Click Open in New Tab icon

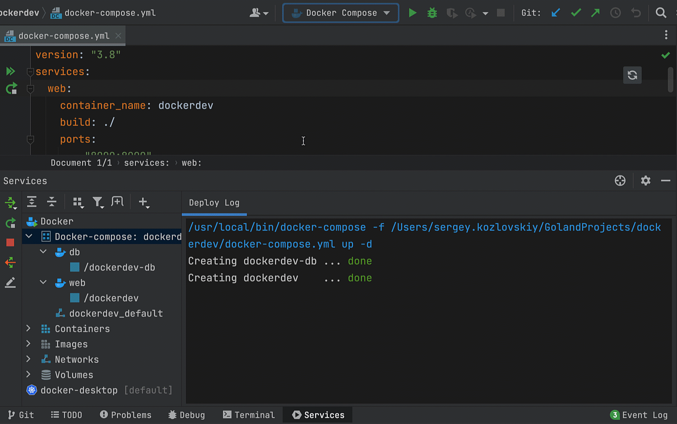[x=117, y=202]
